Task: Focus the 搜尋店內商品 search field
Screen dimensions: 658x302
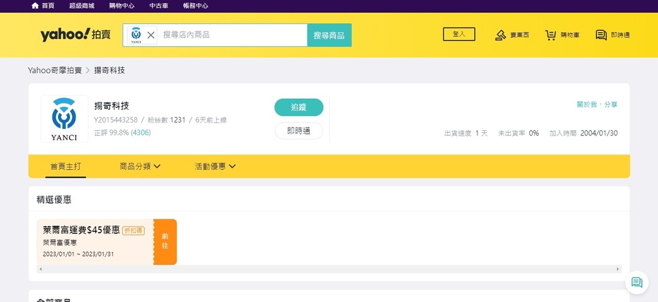Action: pos(233,35)
